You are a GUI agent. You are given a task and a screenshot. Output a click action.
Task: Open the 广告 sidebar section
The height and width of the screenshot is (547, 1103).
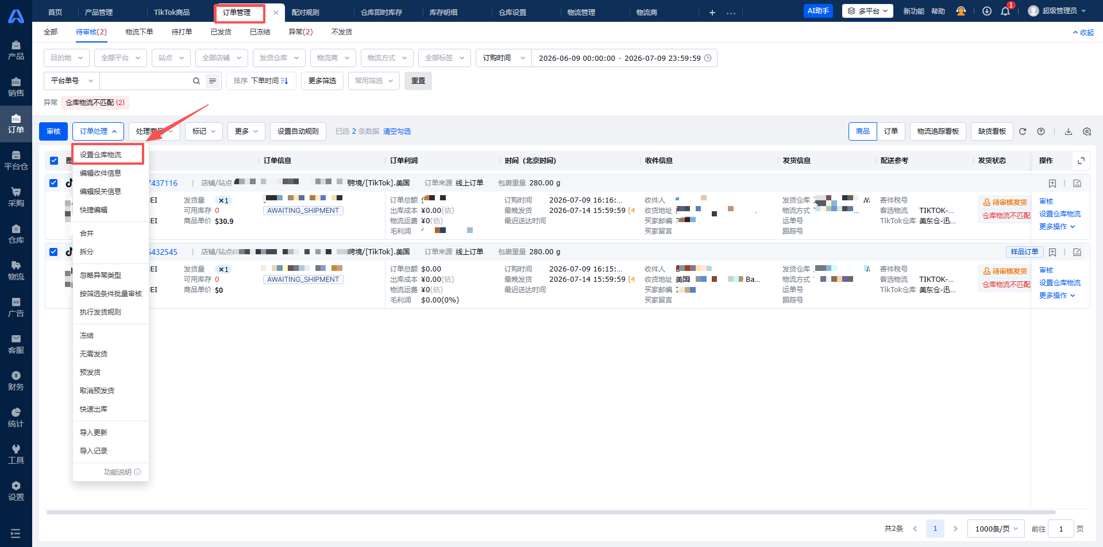pos(16,308)
